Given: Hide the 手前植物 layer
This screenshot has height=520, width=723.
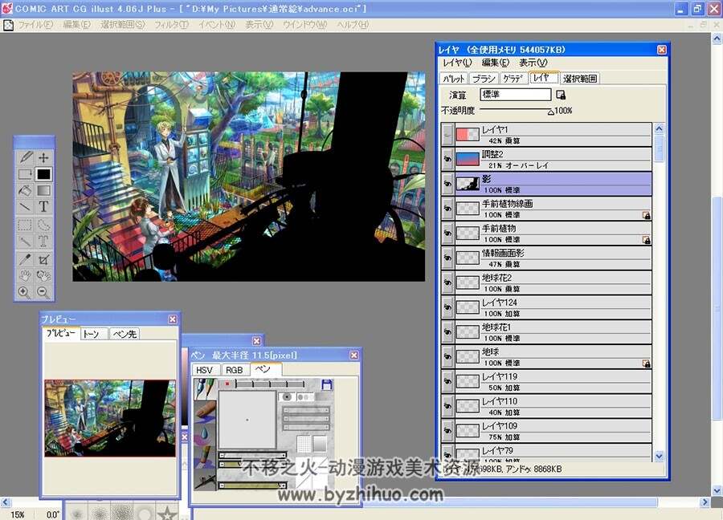Looking at the screenshot, I should 447,233.
